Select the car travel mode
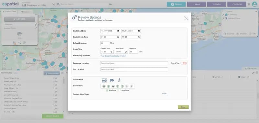The height and width of the screenshot is (123, 259). [x=104, y=80]
